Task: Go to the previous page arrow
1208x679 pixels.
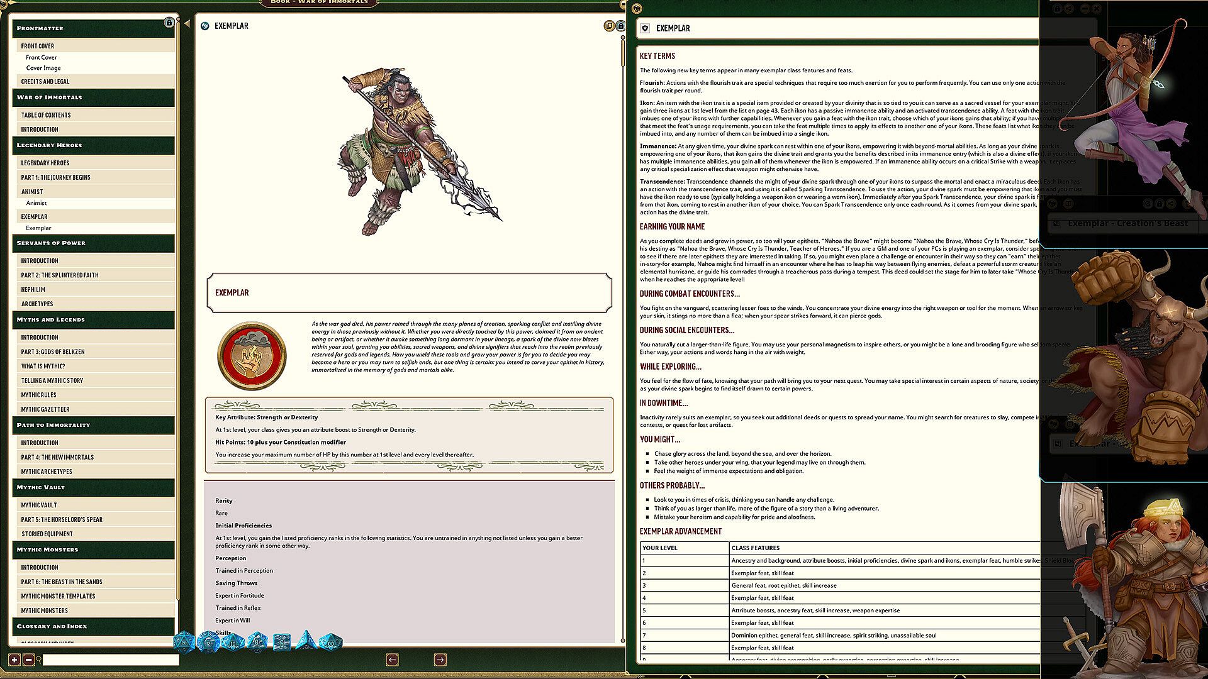Action: coord(392,660)
